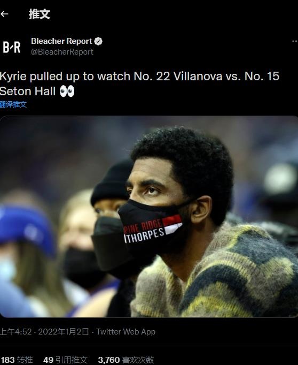Go back using the left arrow
Screen dimensions: 298x365
coord(5,14)
